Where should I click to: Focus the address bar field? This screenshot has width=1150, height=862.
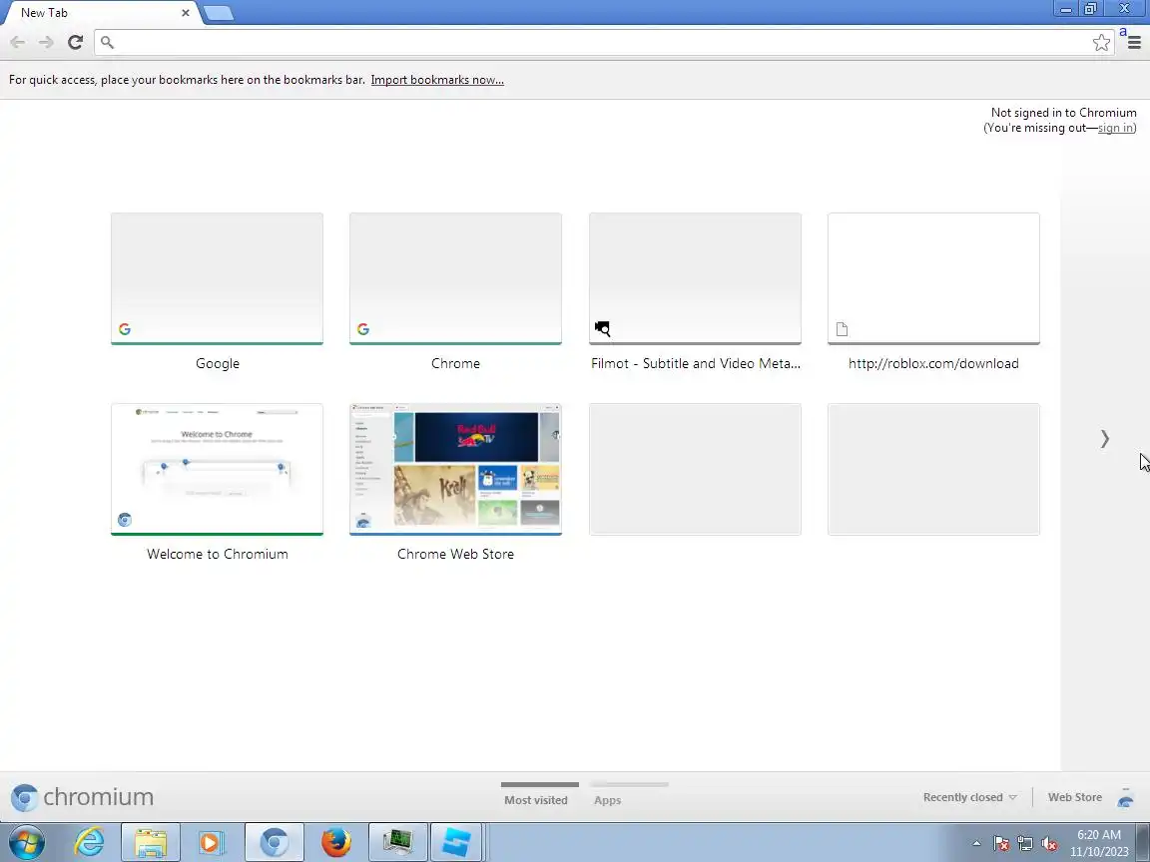click(x=604, y=43)
